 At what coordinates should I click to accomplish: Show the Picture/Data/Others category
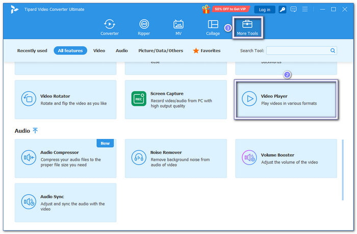(x=161, y=51)
